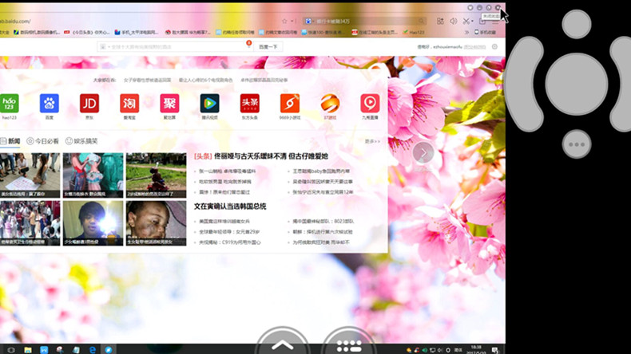This screenshot has height=354, width=631.
Task: Open Task View on the taskbar
Action: (11, 350)
